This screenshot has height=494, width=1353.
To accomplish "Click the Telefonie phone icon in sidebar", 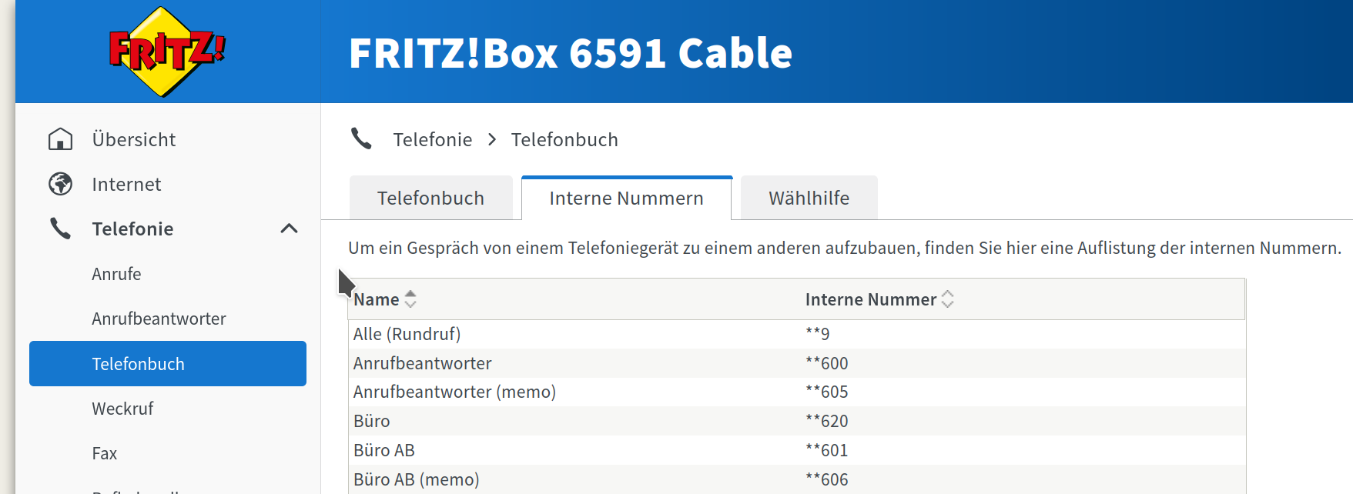I will [x=60, y=229].
